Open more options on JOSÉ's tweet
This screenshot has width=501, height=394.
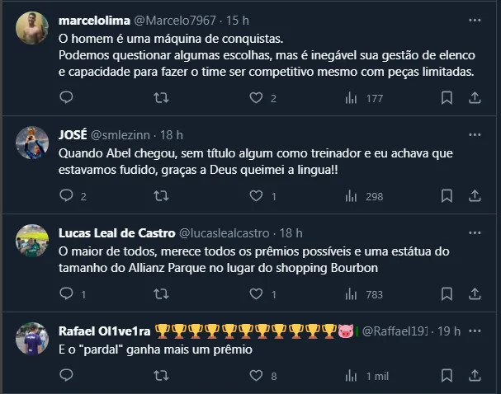coord(475,134)
